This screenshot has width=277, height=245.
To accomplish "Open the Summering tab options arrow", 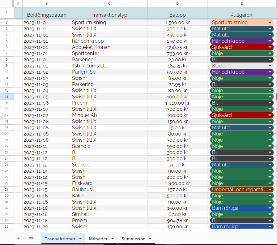I will point(150,239).
